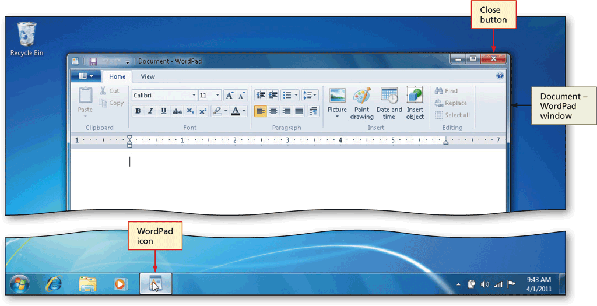Open Customize Quick Access Toolbar arrow
Screen dimensions: 597x306
click(x=128, y=62)
